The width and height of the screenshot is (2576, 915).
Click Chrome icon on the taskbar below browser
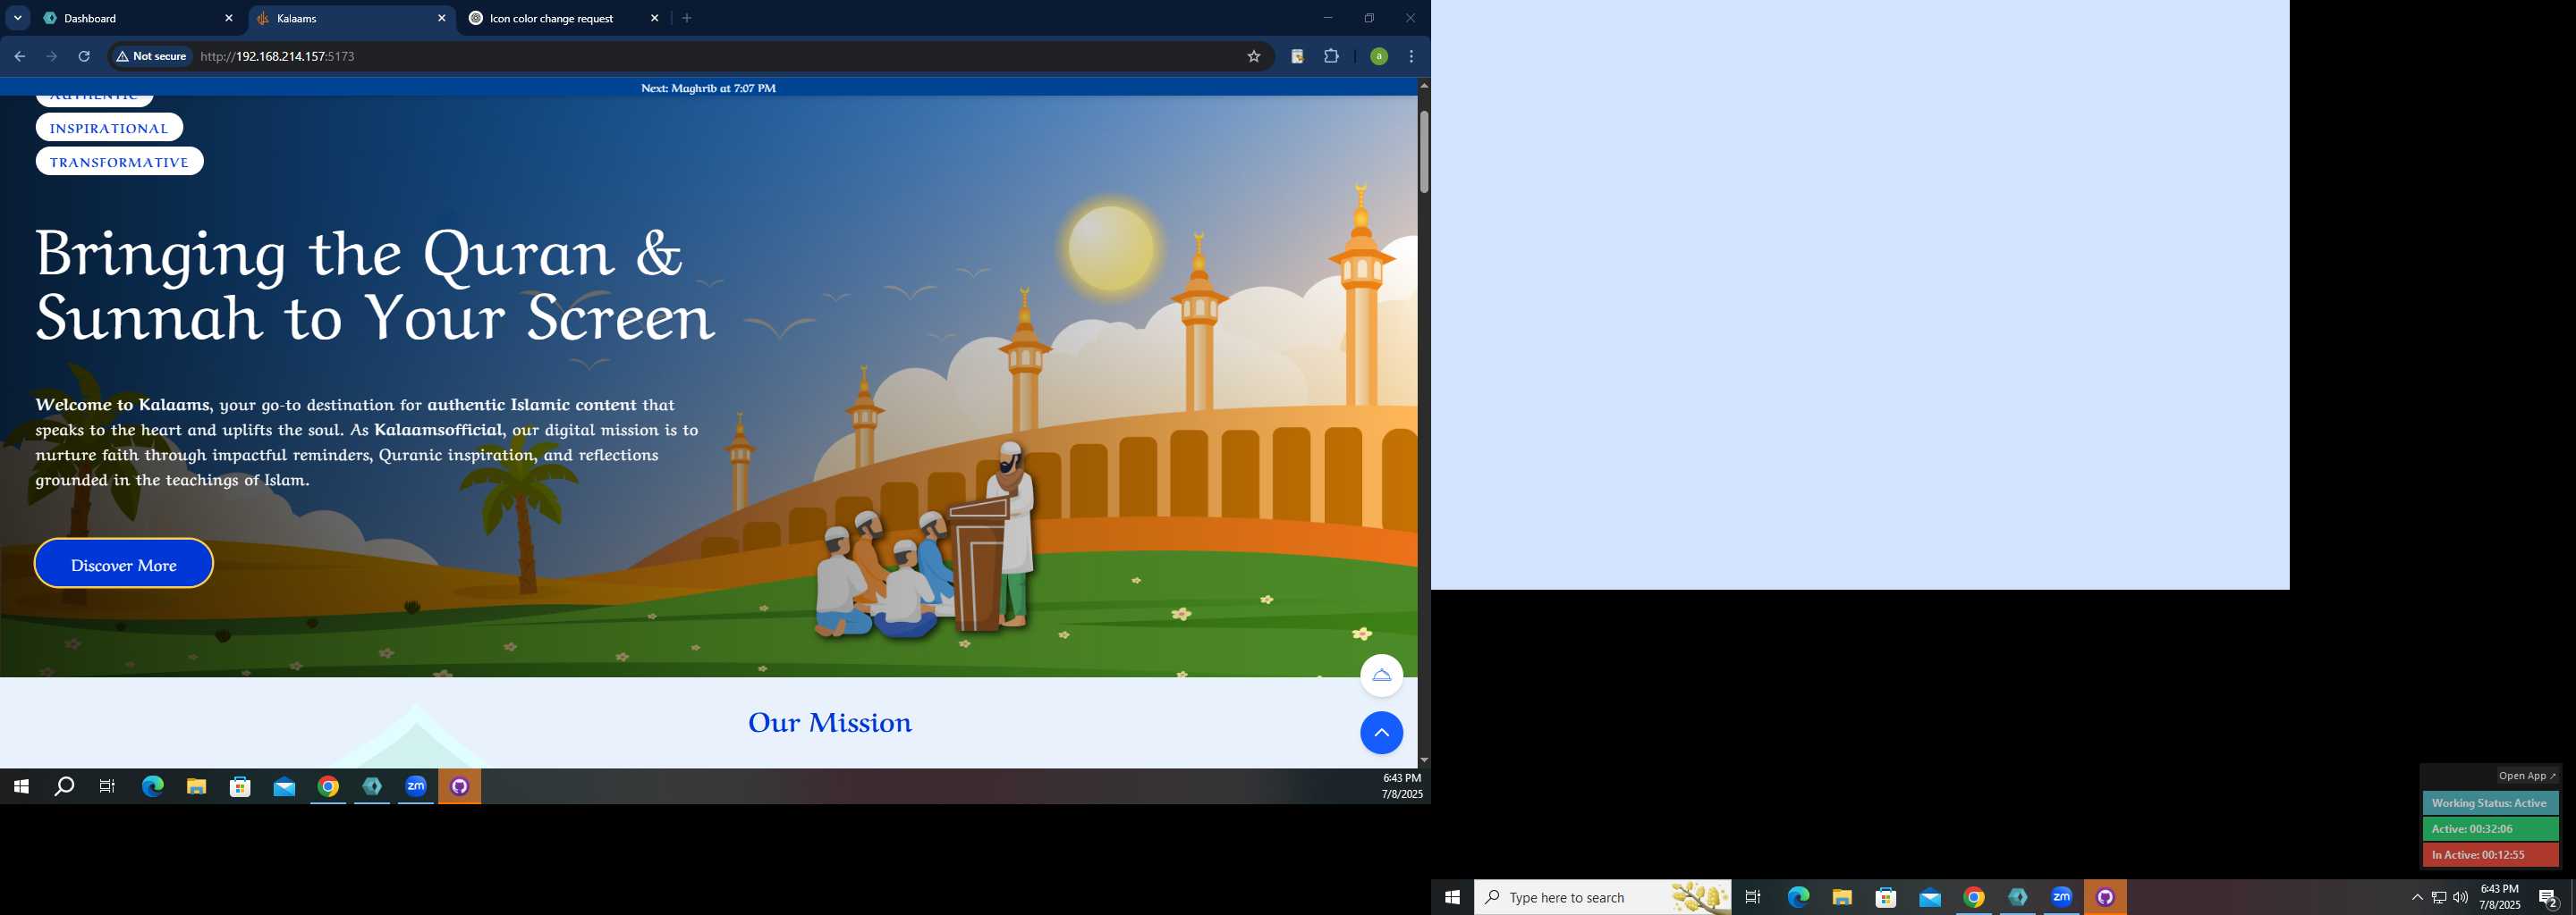328,787
